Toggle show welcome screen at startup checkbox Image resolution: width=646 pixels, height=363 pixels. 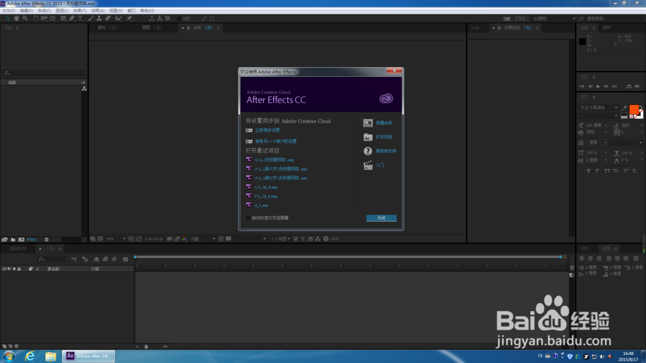click(x=248, y=218)
